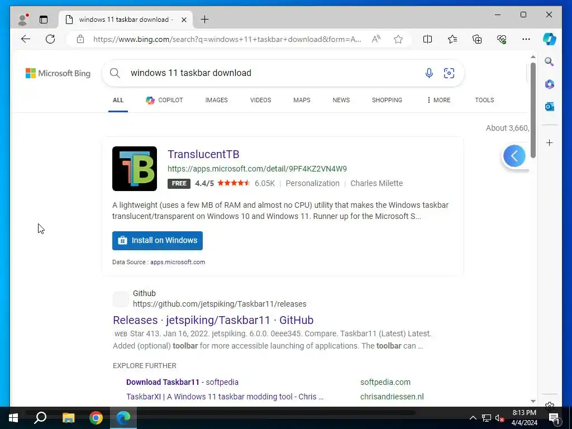Open Browser essentials heart icon
Screen dimensions: 572x429
(502, 39)
